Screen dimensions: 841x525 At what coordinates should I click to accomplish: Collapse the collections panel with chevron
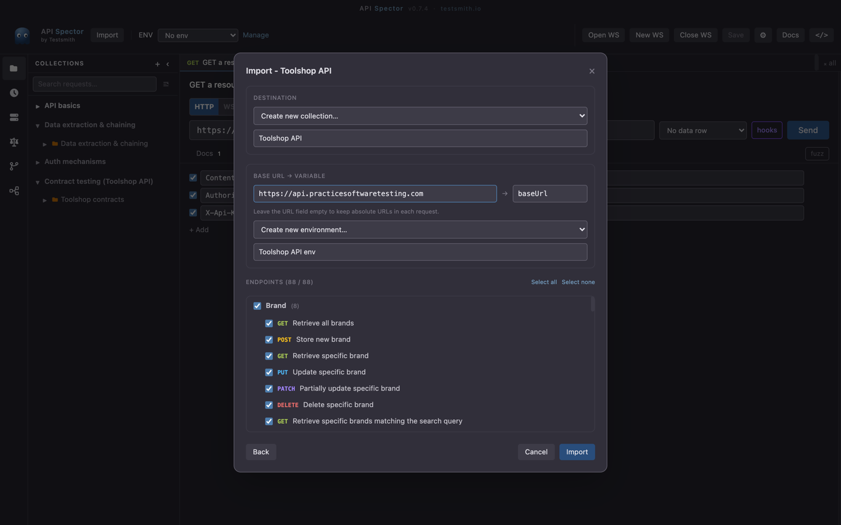tap(168, 64)
